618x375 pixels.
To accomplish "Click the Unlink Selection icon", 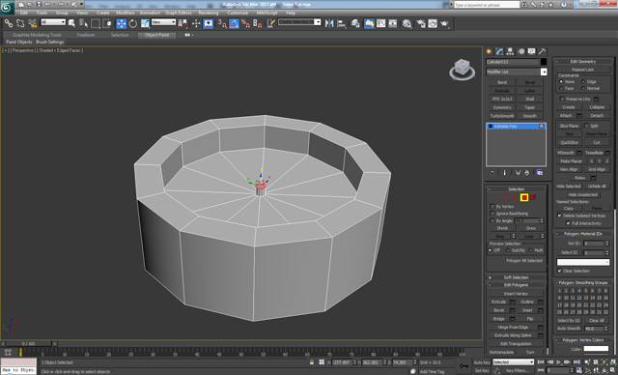I will tap(20, 23).
